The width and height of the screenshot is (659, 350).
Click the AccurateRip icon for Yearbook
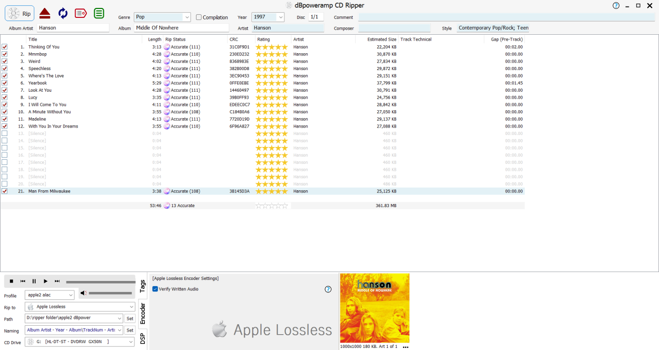[166, 83]
